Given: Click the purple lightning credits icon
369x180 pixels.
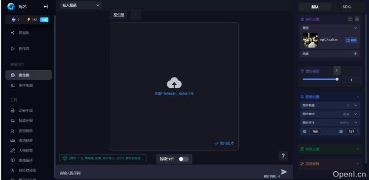Looking at the screenshot, I should pyautogui.click(x=14, y=20).
